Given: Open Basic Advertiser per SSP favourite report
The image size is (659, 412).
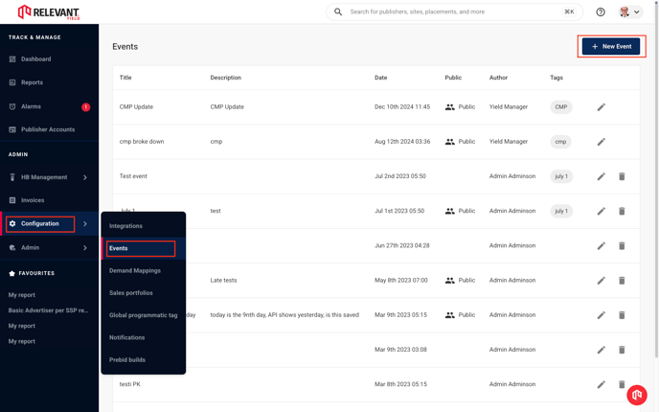Looking at the screenshot, I should pyautogui.click(x=48, y=310).
